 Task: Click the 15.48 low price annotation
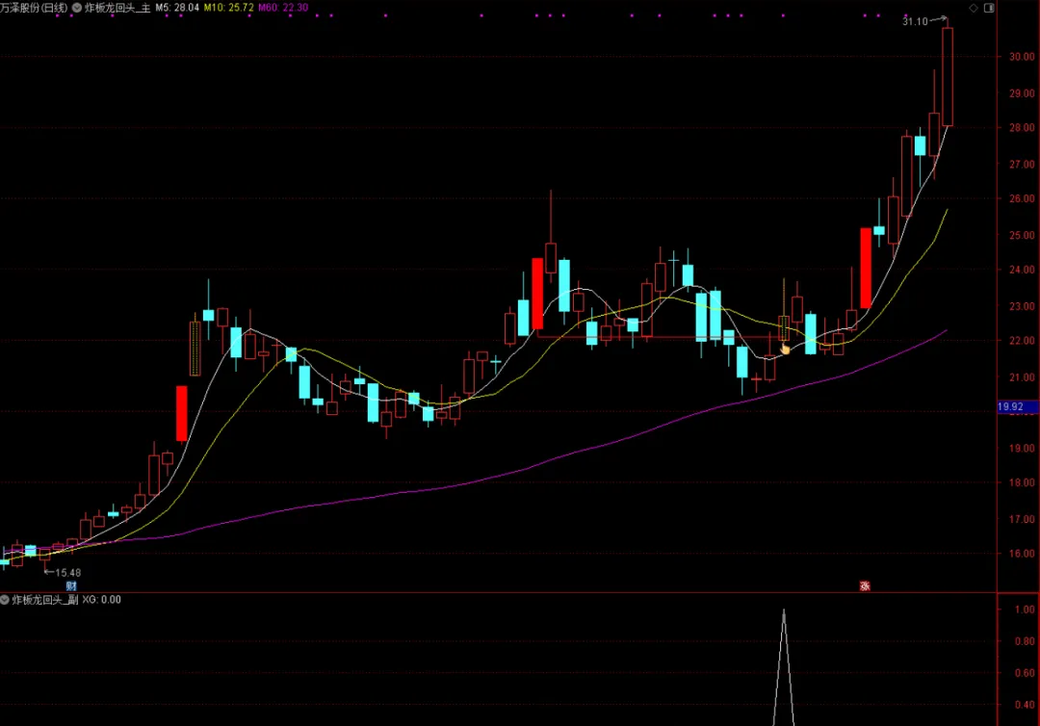point(67,573)
